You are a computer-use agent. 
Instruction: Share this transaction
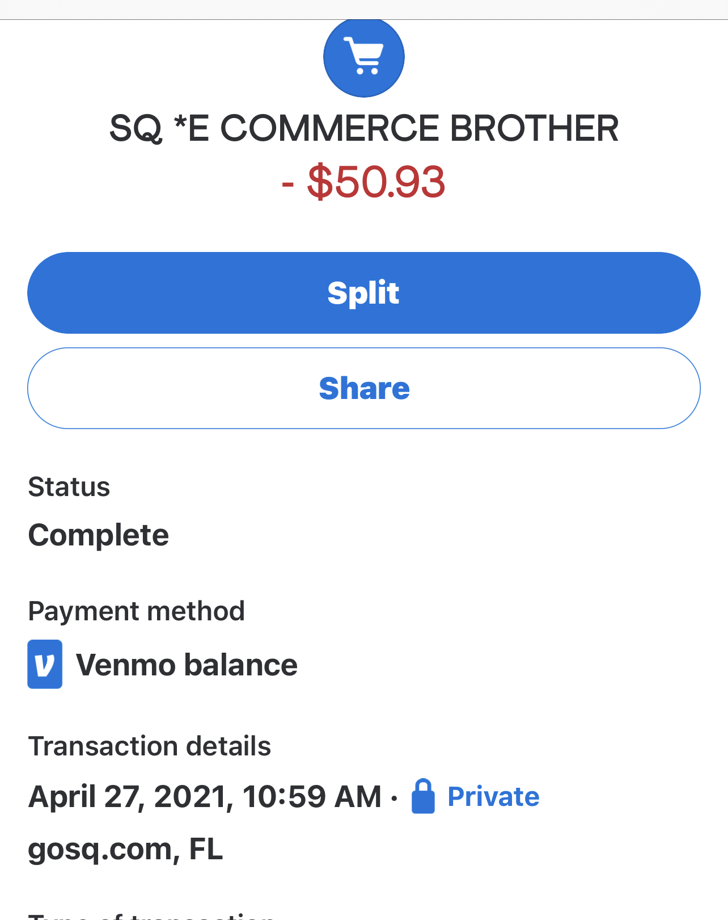(x=364, y=388)
